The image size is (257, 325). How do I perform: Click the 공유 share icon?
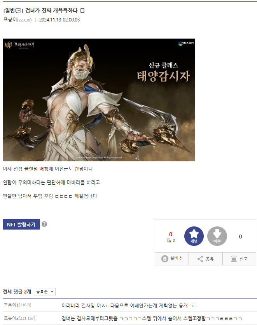click(x=200, y=259)
